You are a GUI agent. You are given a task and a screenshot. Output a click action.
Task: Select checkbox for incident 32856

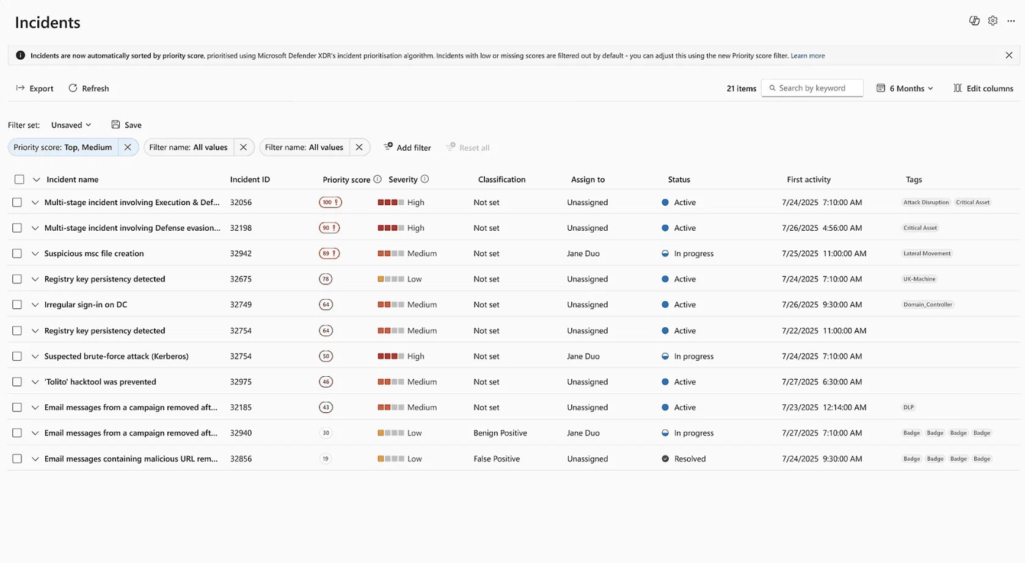pos(17,459)
